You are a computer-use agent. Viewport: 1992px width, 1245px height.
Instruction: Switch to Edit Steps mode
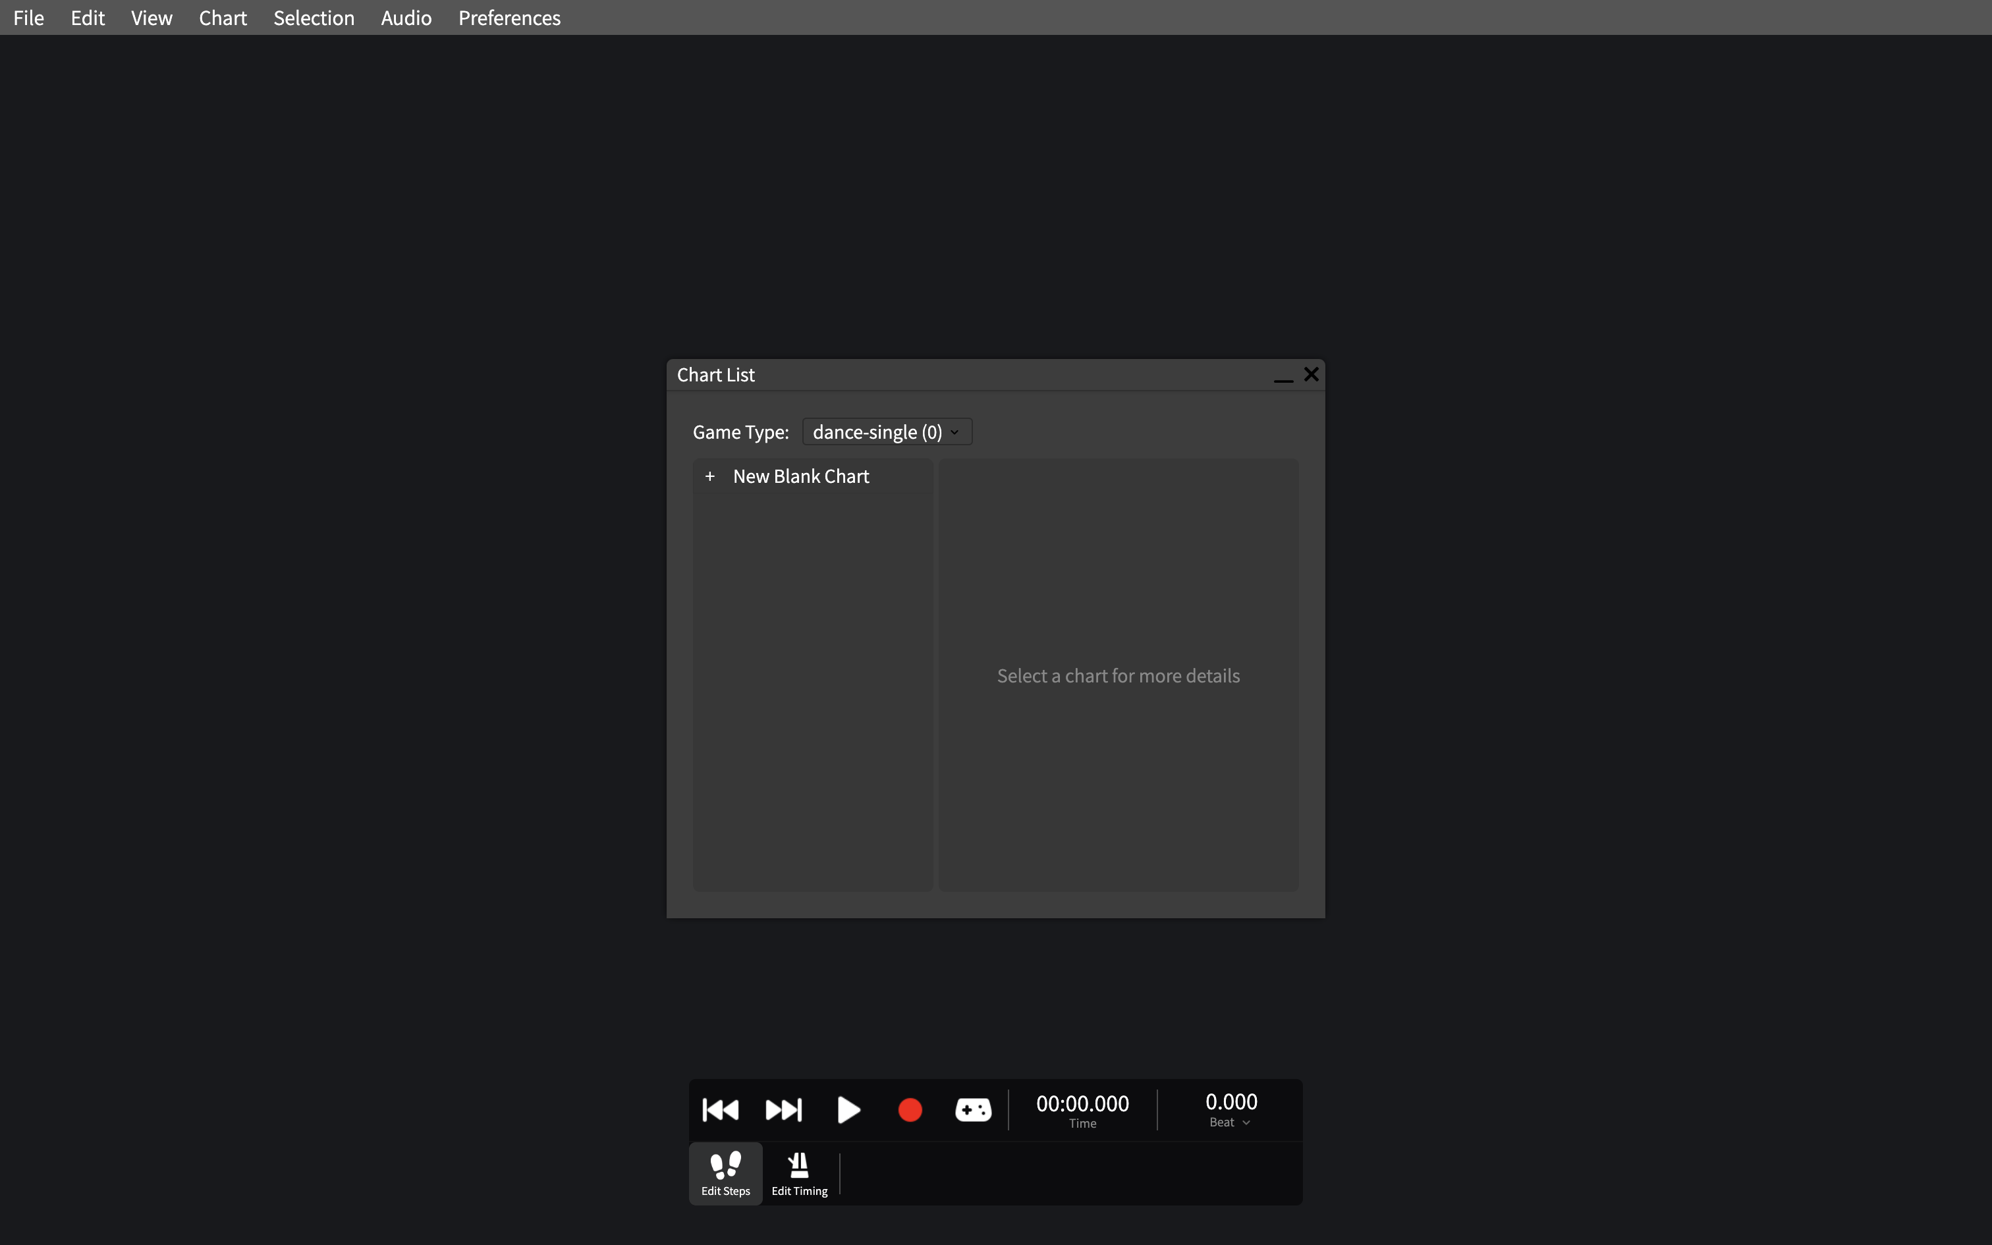tap(725, 1173)
